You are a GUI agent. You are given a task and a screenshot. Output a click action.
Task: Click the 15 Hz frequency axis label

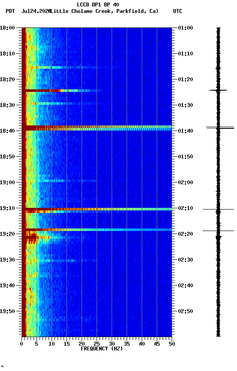[67, 344]
